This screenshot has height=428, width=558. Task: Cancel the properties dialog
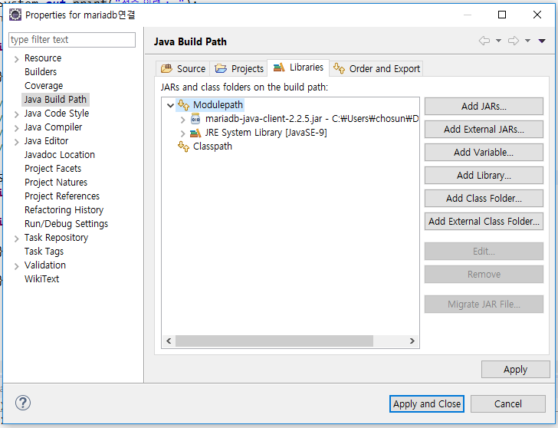pos(508,403)
